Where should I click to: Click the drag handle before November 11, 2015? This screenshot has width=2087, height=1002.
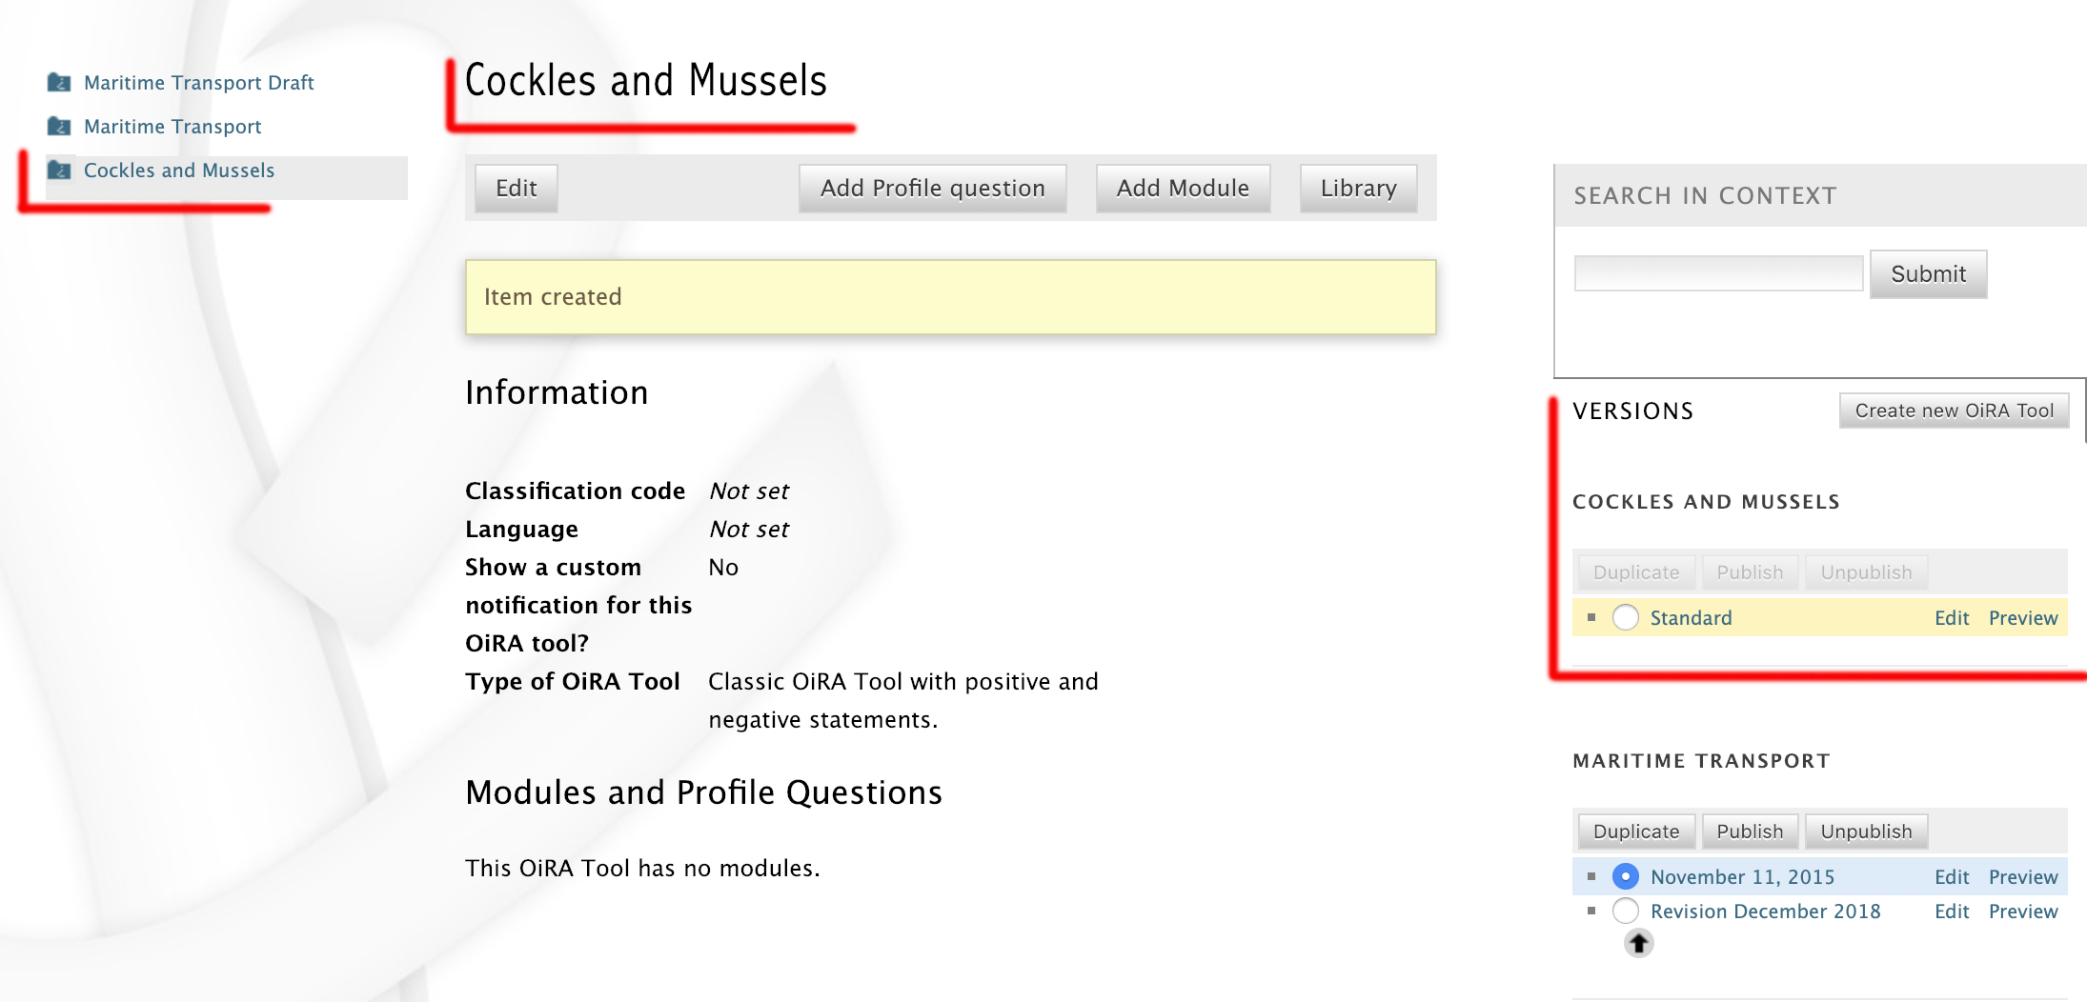(1591, 875)
